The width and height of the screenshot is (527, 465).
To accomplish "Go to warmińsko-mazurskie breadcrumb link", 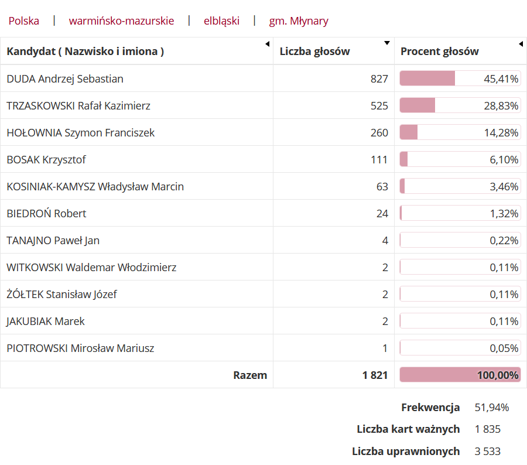I will (121, 21).
